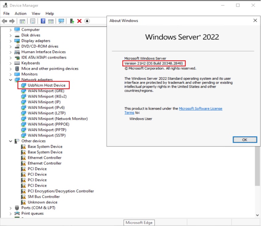Open the Help menu
Image resolution: width=261 pixels, height=226 pixels.
50,14
